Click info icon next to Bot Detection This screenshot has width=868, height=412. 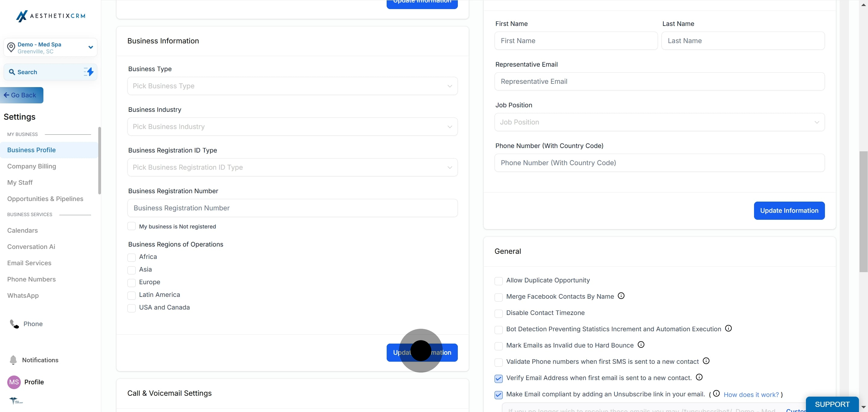[x=728, y=329]
